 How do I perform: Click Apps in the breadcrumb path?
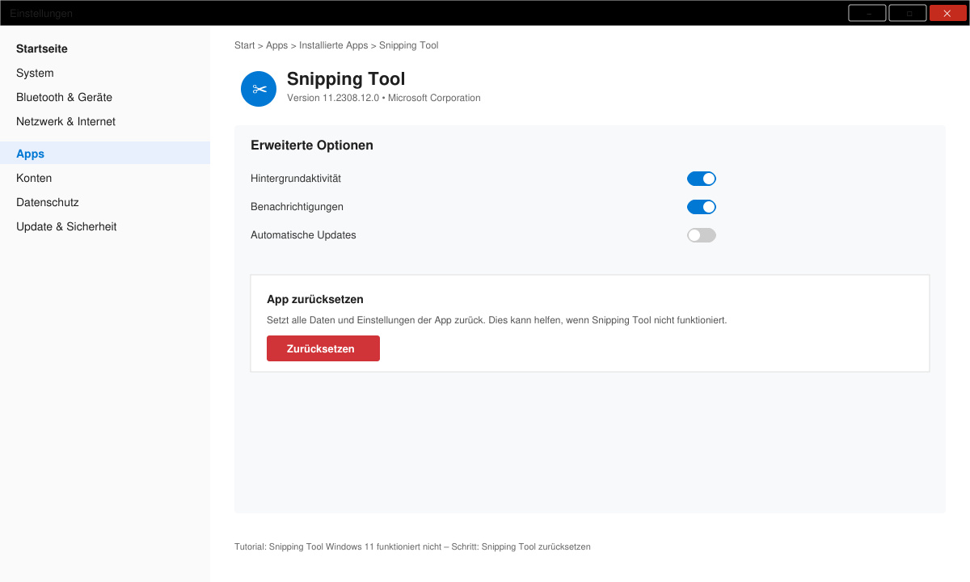(276, 45)
